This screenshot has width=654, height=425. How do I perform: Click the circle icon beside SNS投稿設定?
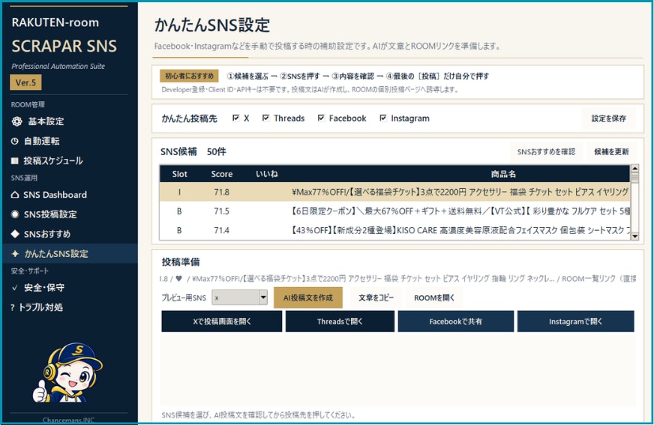[15, 214]
